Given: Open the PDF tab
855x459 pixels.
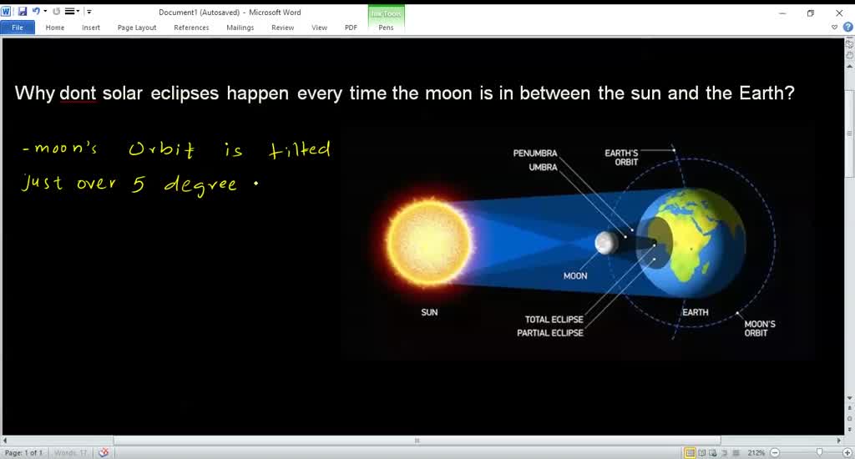Looking at the screenshot, I should (351, 28).
